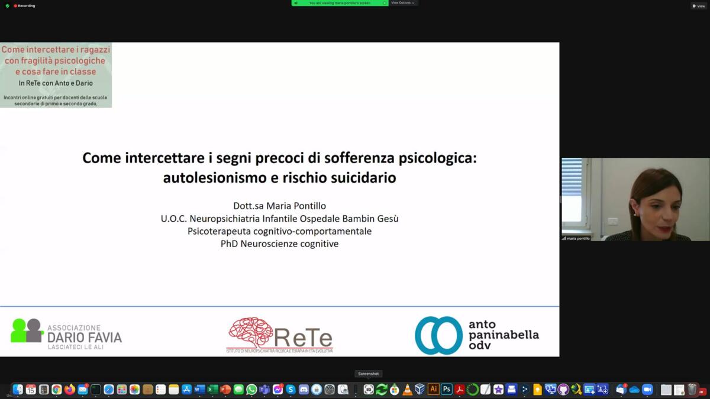Viewport: 710px width, 399px height.
Task: Open GitHub Desktop from the Dock
Action: click(563, 390)
